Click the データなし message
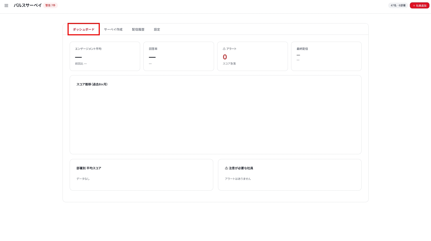This screenshot has width=431, height=241. [x=83, y=179]
